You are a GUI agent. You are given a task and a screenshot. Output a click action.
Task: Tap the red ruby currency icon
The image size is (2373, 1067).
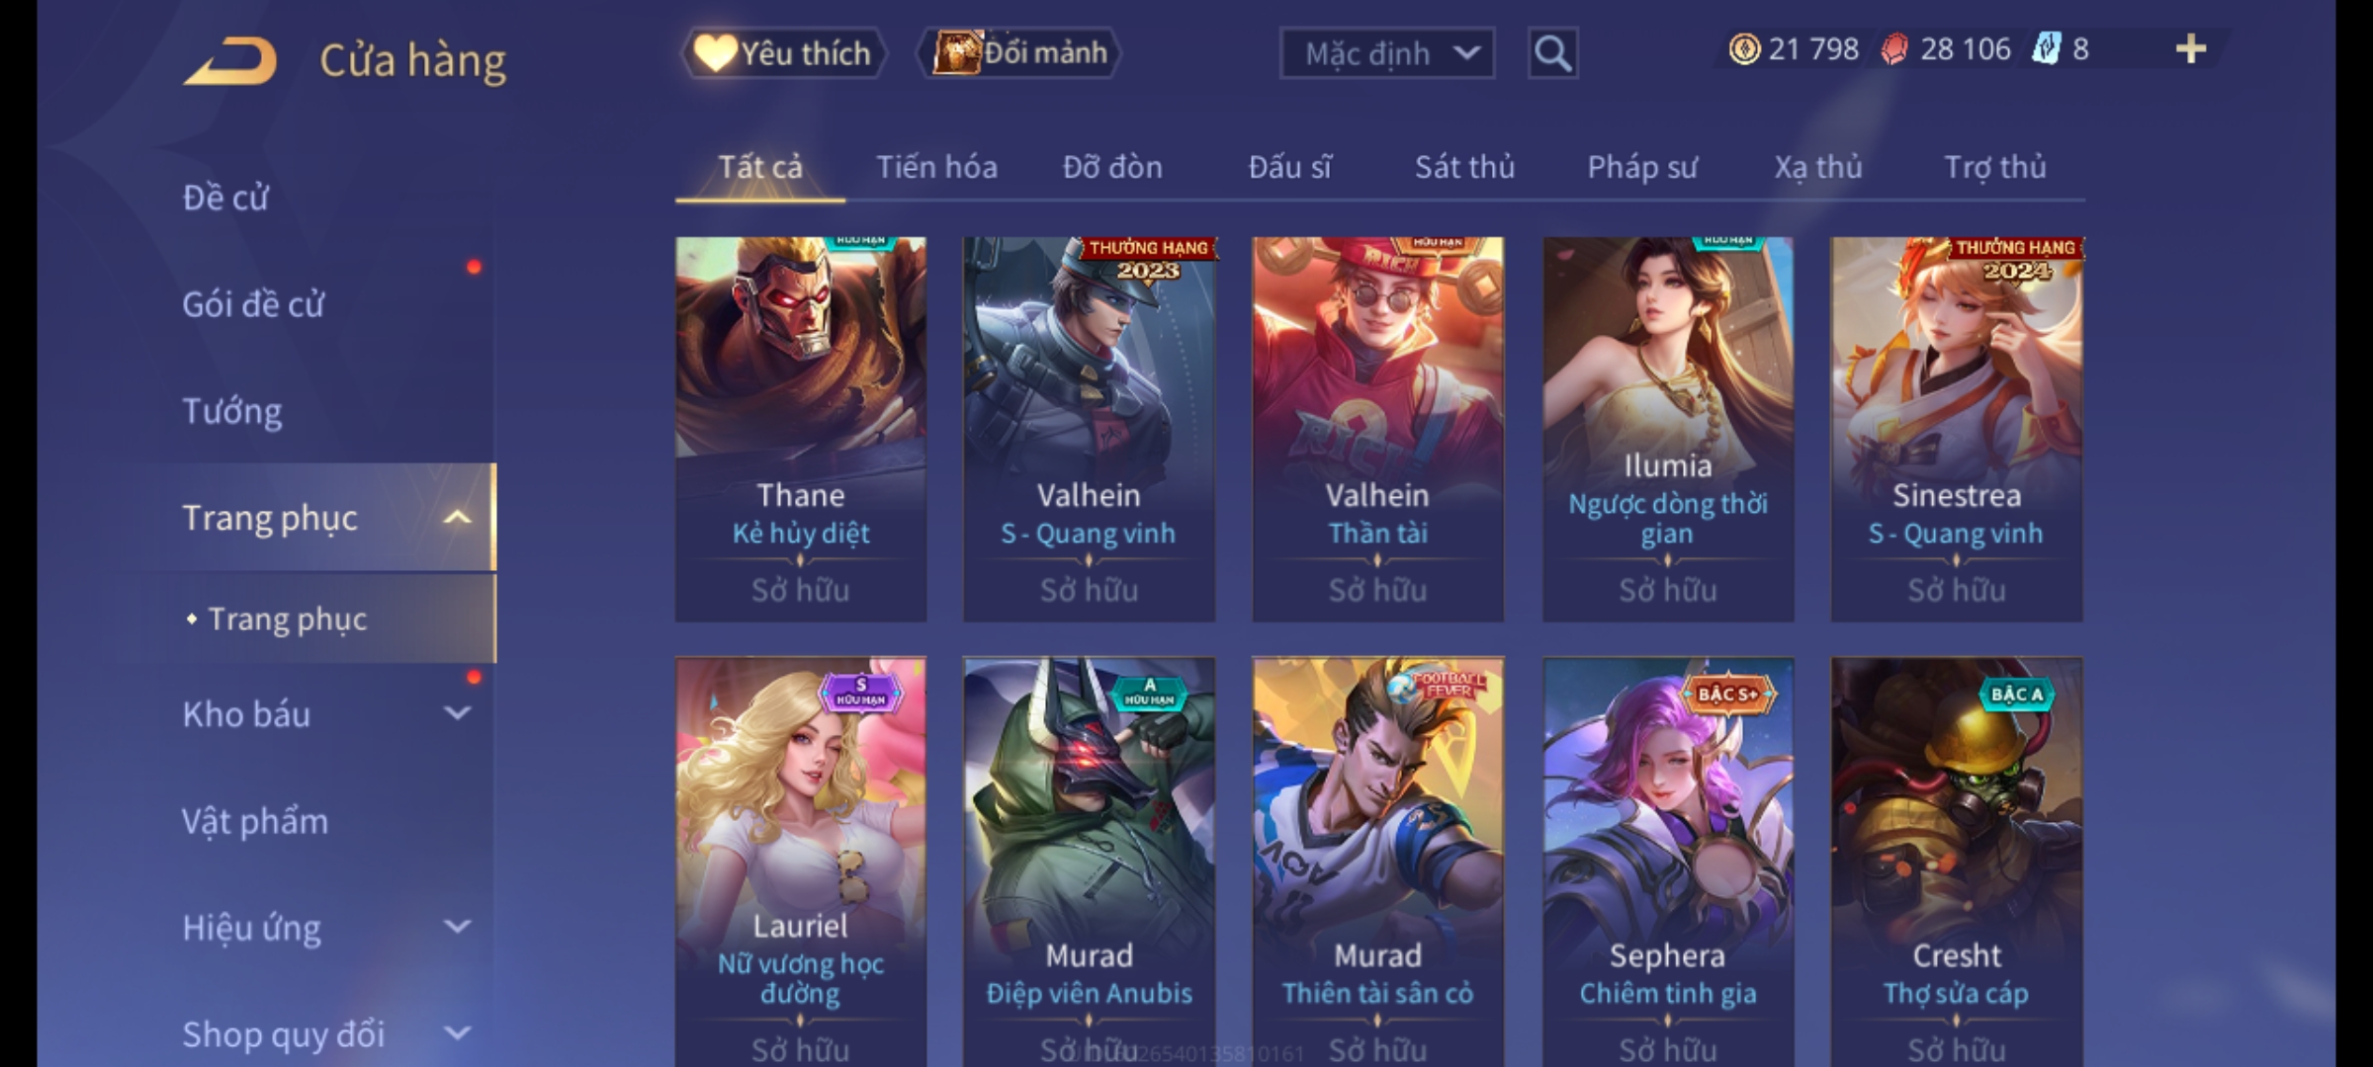point(1894,49)
